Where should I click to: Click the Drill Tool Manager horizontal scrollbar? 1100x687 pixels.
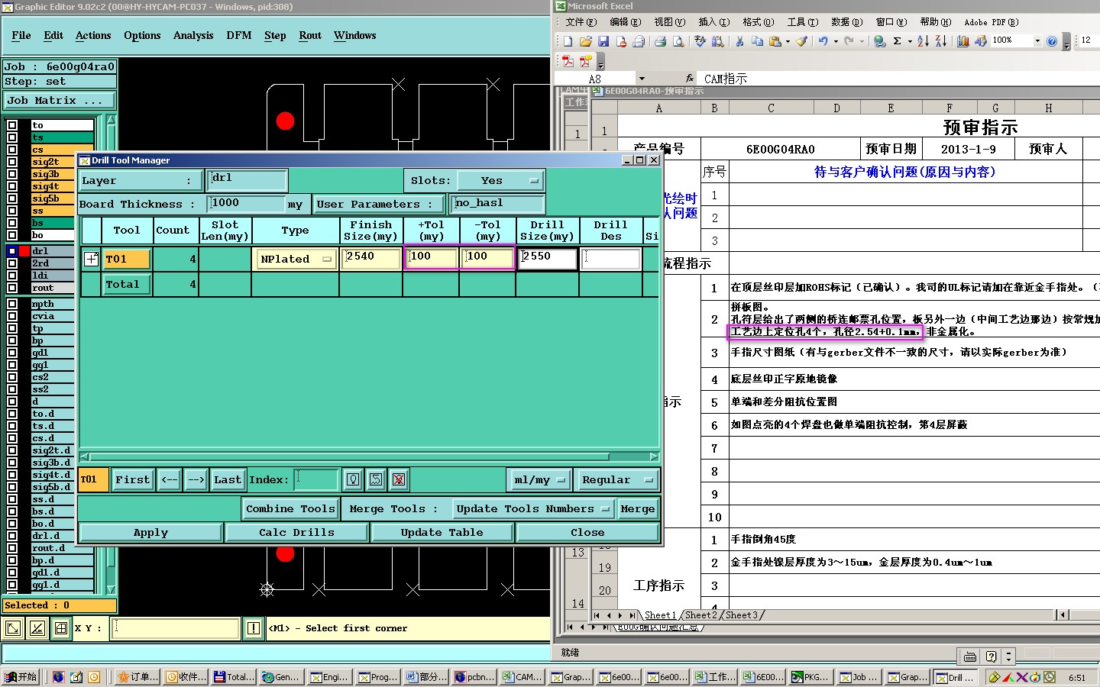pos(370,457)
